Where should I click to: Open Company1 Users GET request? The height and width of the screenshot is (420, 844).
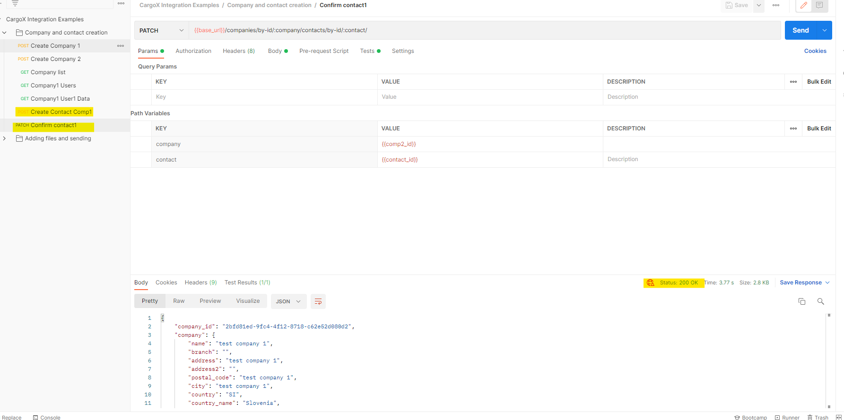pyautogui.click(x=53, y=86)
